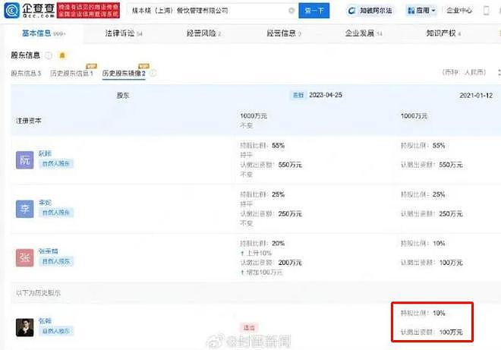
Task: Click 1000万元 under the 2021-01-12 column
Action: point(414,115)
